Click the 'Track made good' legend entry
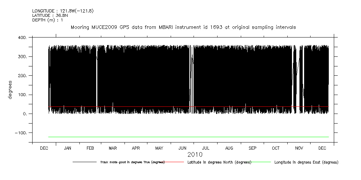Viewport: 361px width, 180px height. [x=132, y=162]
